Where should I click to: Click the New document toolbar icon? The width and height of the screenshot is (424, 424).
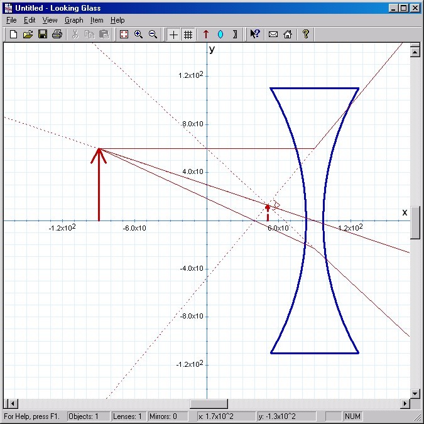(13, 35)
